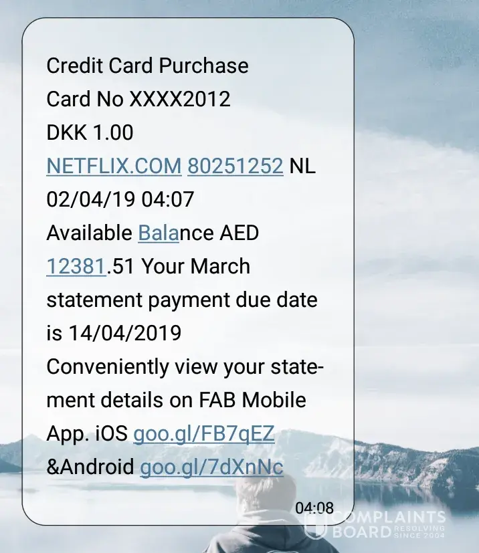479x553 pixels.
Task: Tap the 04:08 message timestamp
Action: pyautogui.click(x=314, y=509)
